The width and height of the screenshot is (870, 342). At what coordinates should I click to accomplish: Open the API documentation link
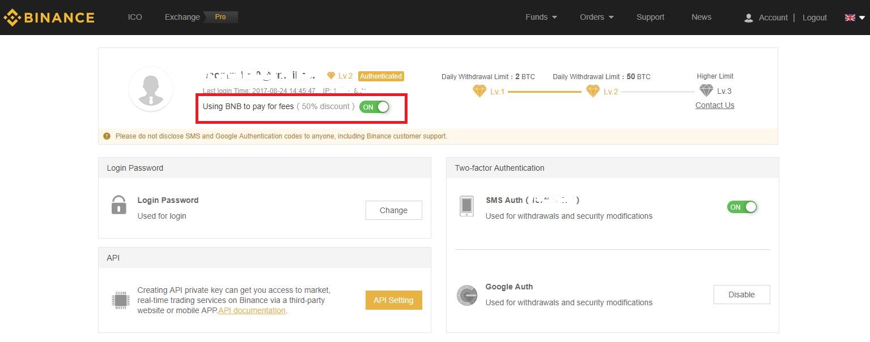252,310
